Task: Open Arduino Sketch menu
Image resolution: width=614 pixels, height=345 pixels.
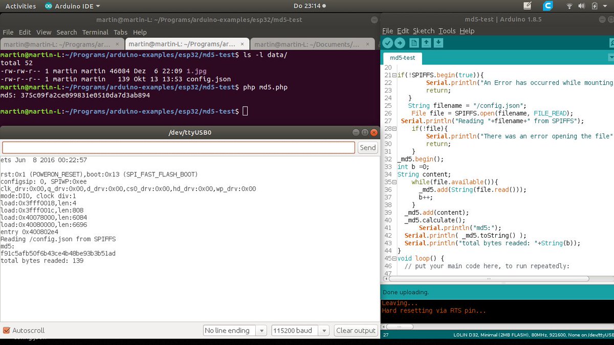Action: pyautogui.click(x=423, y=31)
